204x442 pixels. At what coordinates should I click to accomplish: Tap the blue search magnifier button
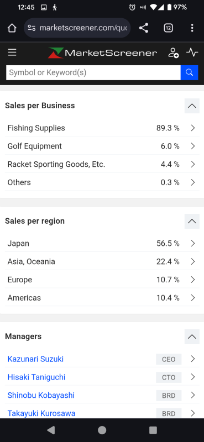point(189,72)
